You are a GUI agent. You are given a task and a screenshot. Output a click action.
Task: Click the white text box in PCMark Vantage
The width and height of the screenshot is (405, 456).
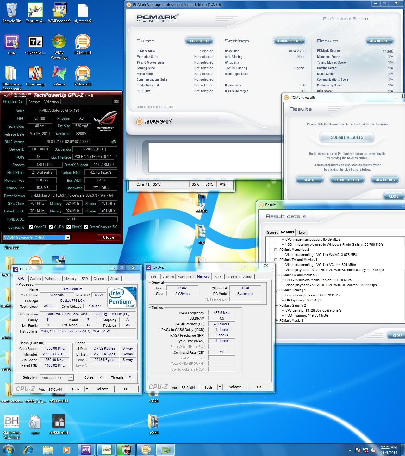tap(215, 158)
